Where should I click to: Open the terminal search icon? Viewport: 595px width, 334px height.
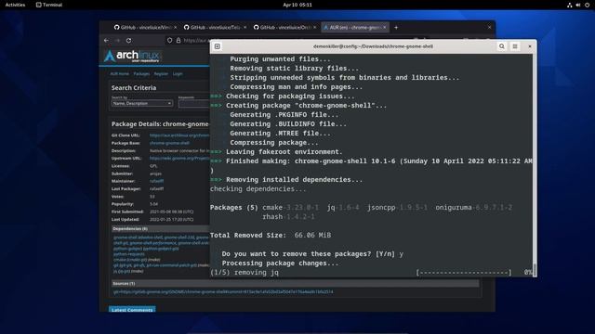click(502, 46)
